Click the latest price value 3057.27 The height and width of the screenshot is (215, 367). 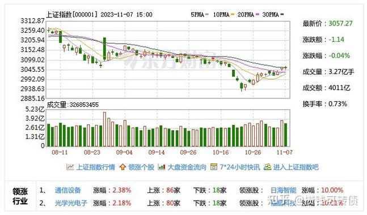tap(340, 23)
